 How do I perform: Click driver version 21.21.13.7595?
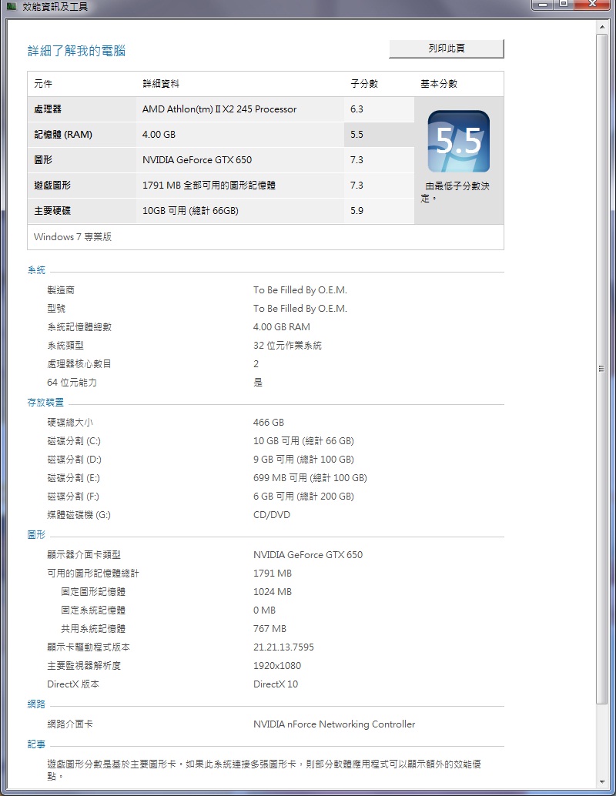(284, 647)
